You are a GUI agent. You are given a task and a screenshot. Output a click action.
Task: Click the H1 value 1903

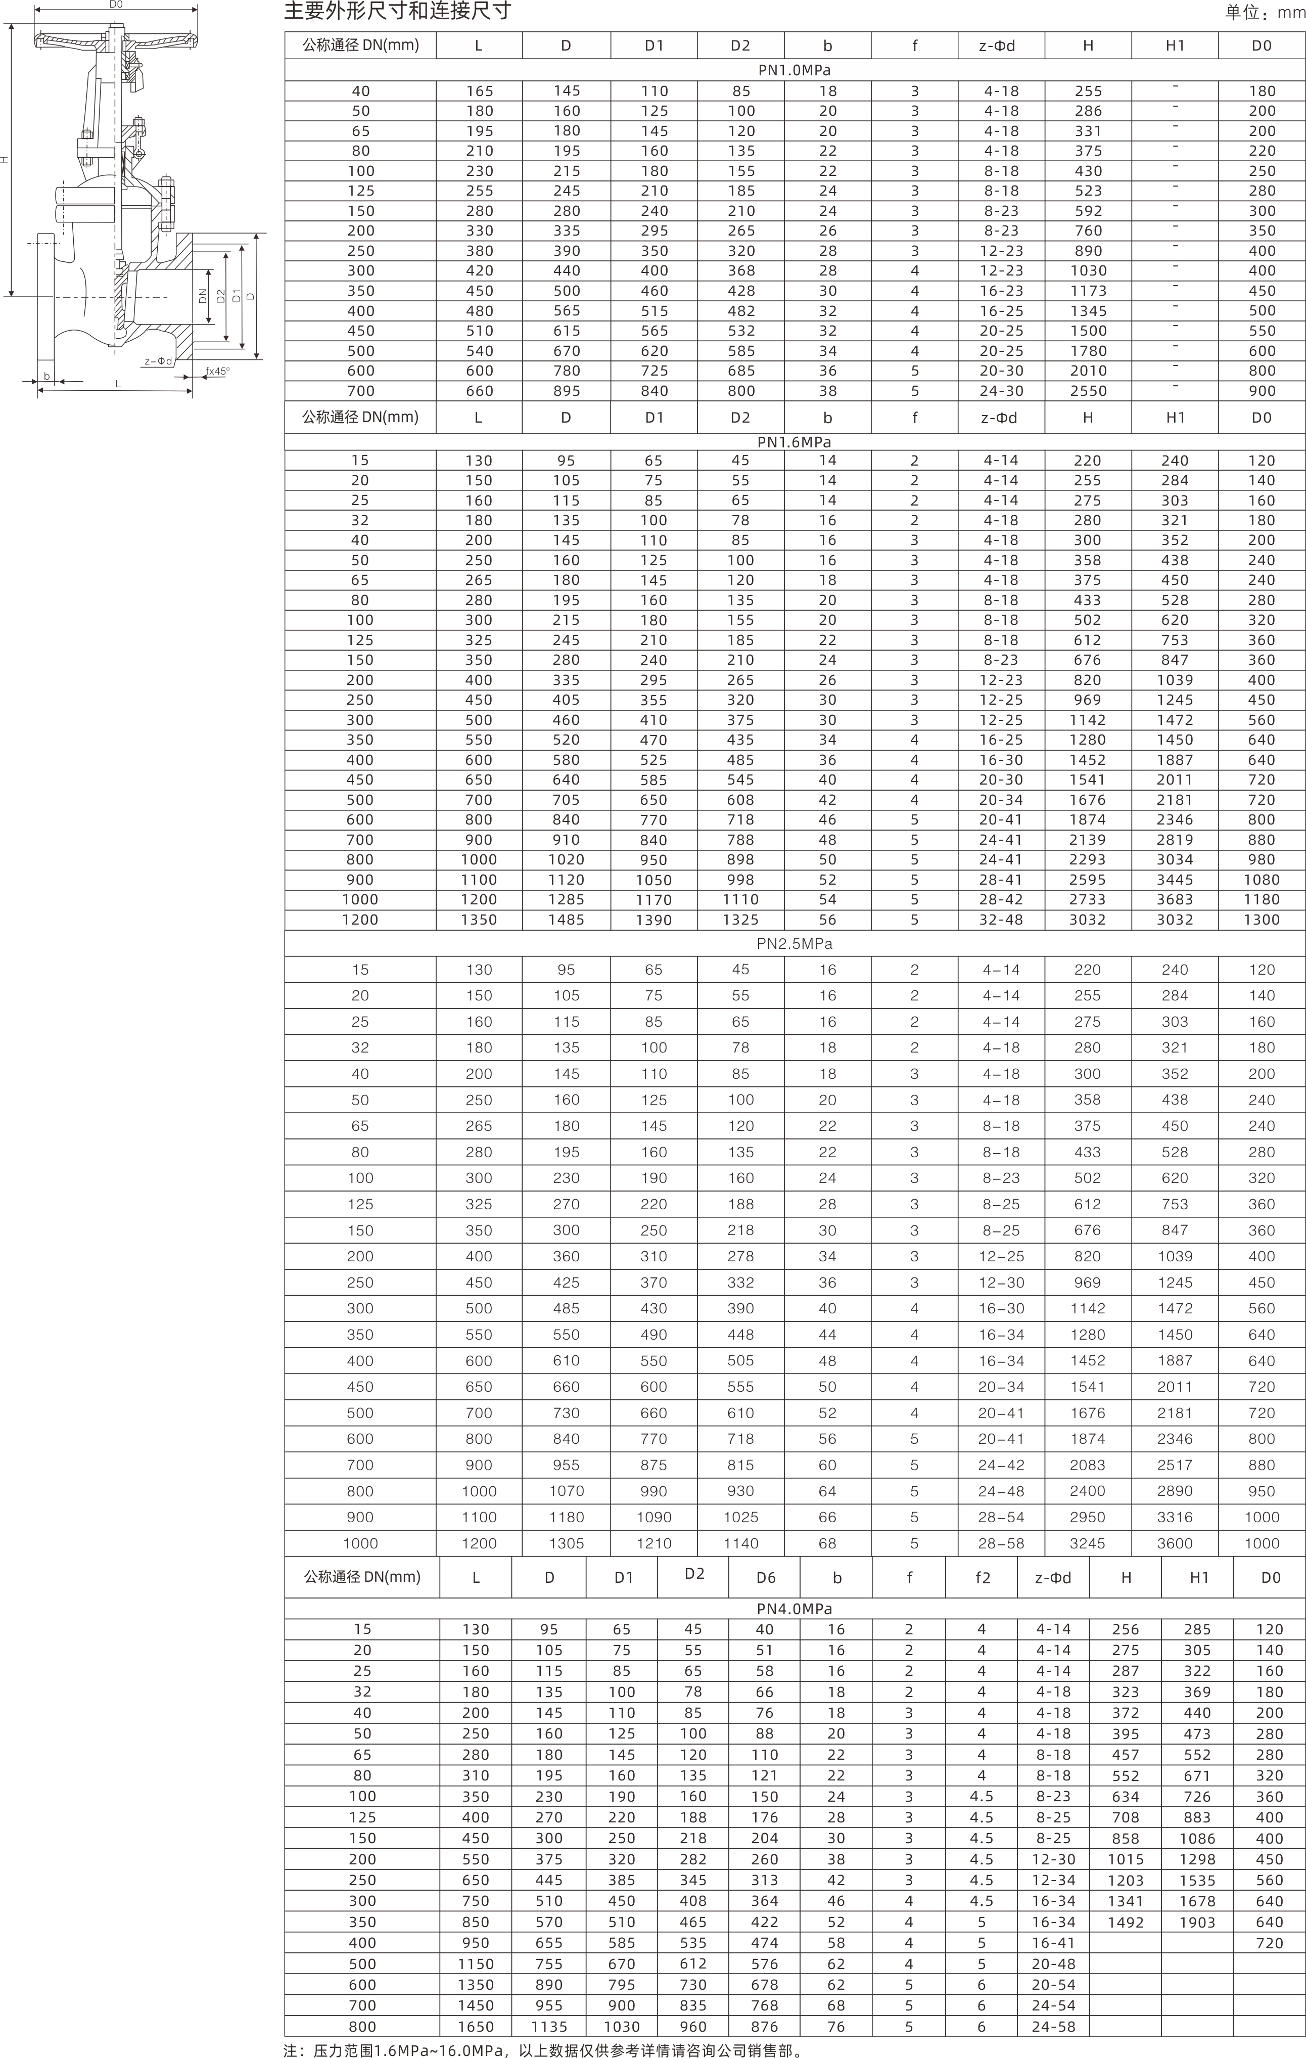click(1197, 1922)
